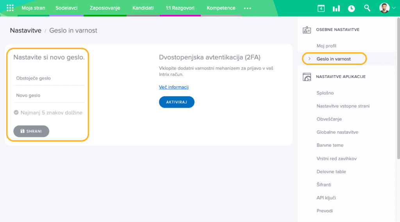Open the calendar icon in top bar
Viewport: 400px width, 222px height.
[321, 8]
